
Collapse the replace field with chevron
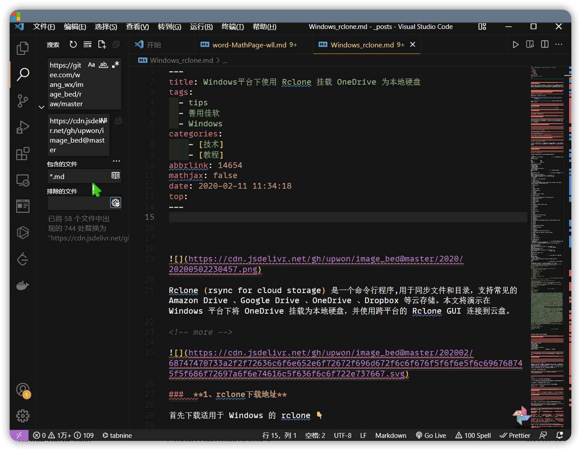click(x=41, y=107)
